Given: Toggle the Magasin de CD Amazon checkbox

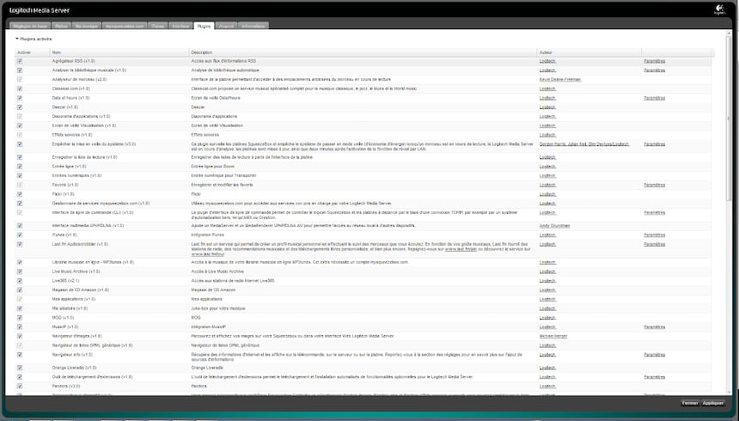Looking at the screenshot, I should pos(20,290).
